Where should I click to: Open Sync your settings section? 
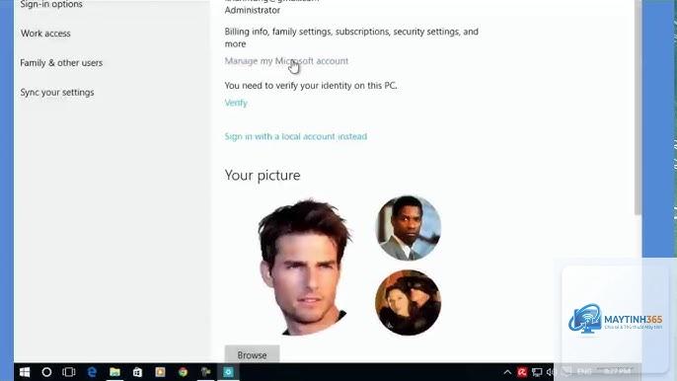(x=57, y=92)
